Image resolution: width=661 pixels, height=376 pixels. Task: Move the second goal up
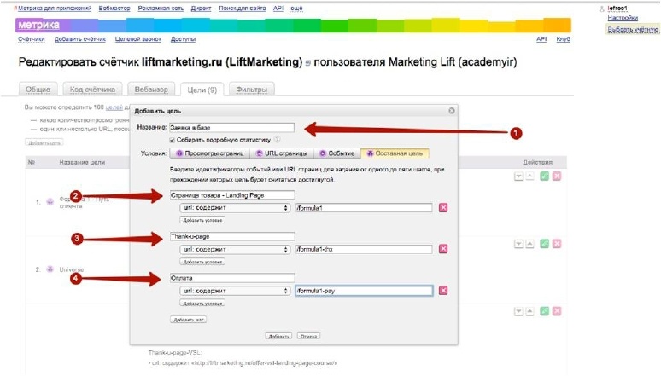(x=529, y=244)
